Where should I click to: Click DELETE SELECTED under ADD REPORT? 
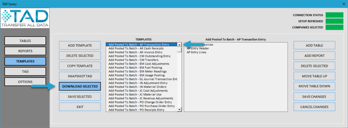[x=314, y=66]
